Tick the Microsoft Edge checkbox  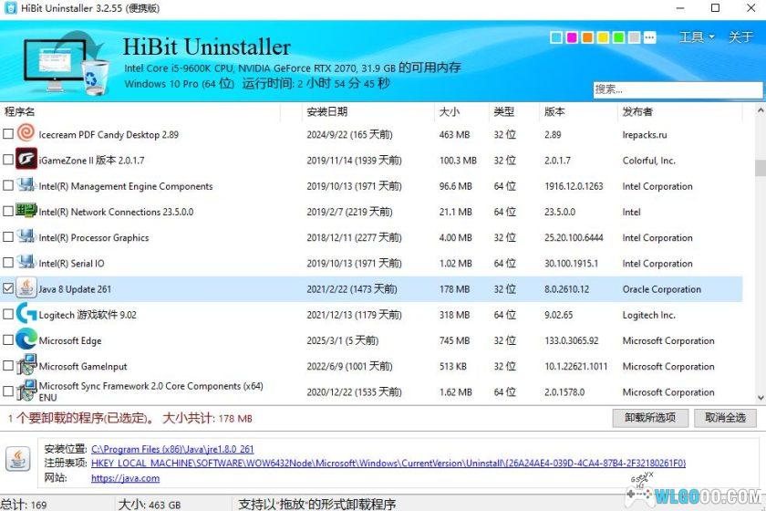[8, 339]
